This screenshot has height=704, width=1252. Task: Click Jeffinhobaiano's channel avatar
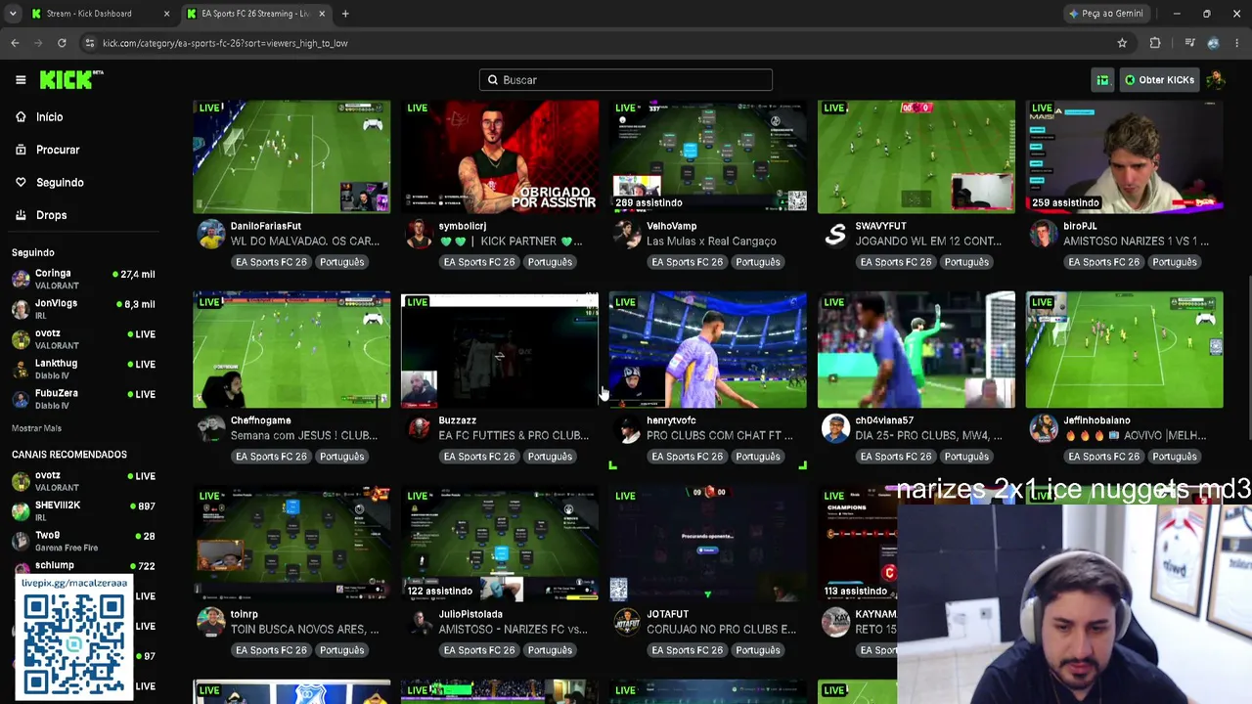[x=1044, y=429]
